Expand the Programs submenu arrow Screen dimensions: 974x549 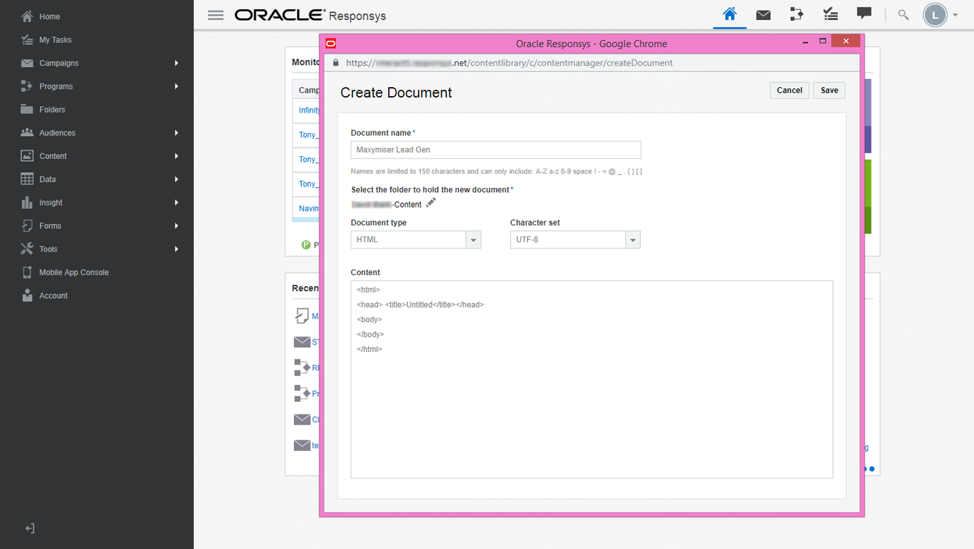tap(176, 86)
